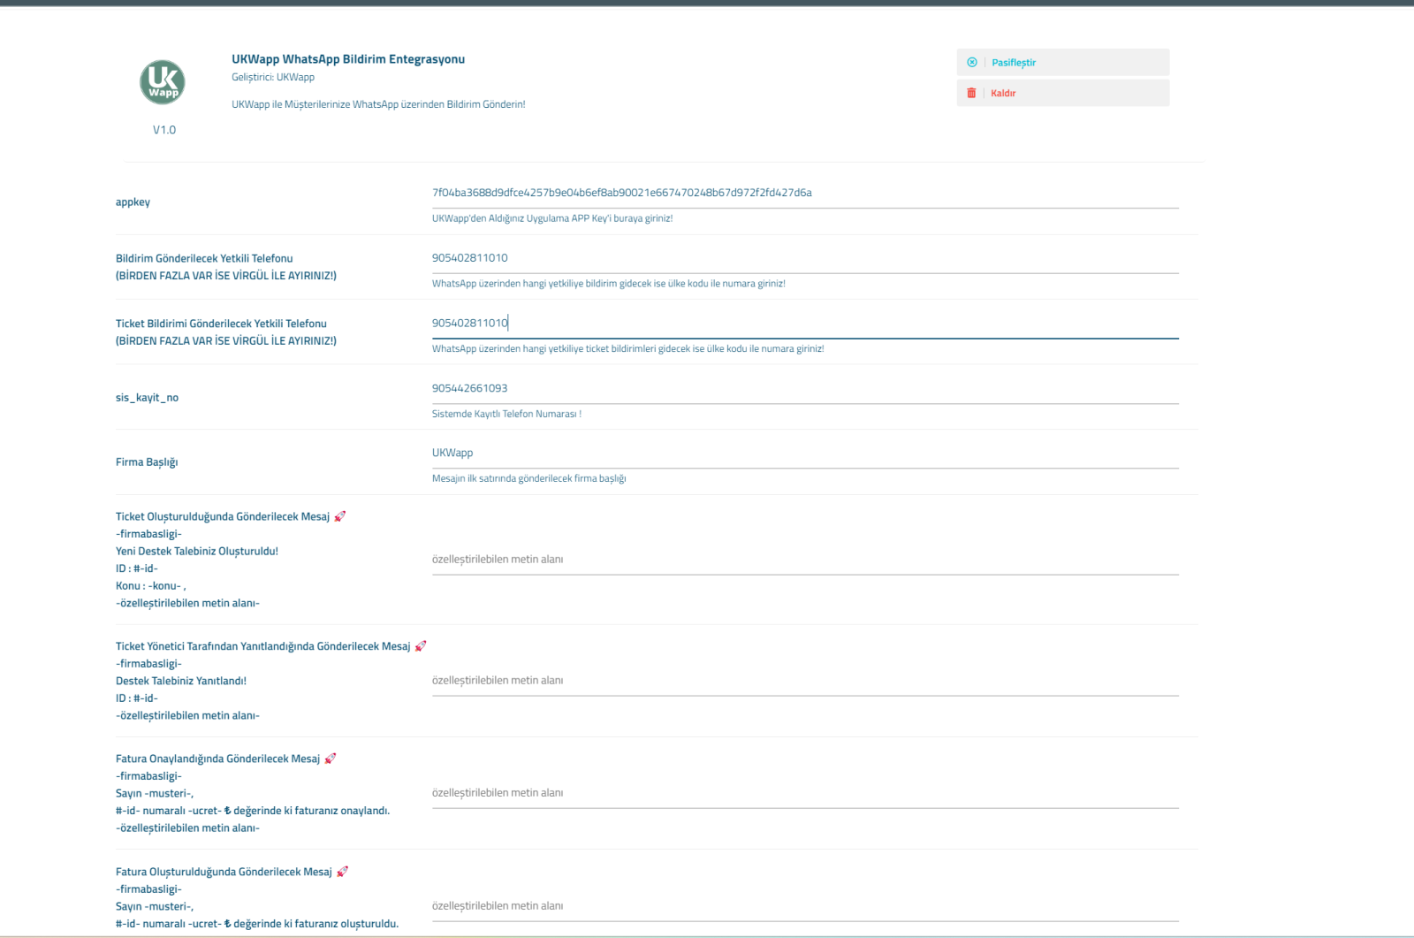Click the Firma Başlığı label
Viewport: 1414px width, 938px height.
(147, 462)
